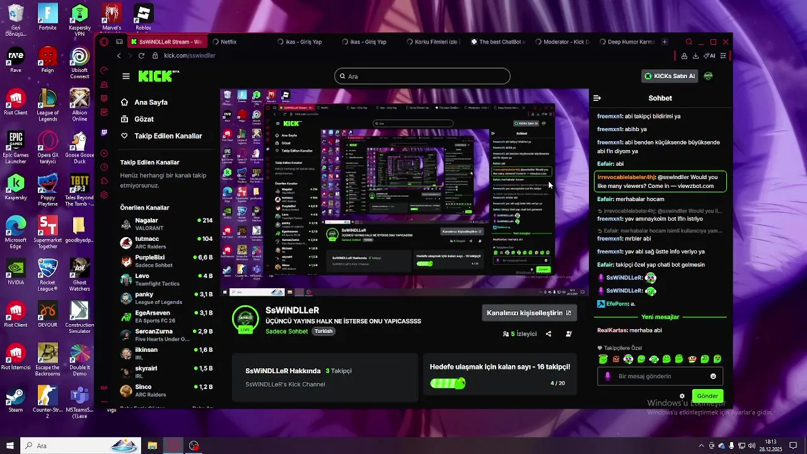Focus Bir mesaj gönderin chat input
Image resolution: width=807 pixels, height=454 pixels.
661,376
